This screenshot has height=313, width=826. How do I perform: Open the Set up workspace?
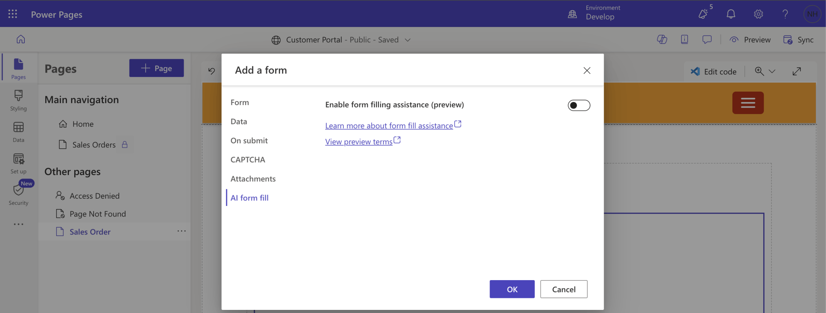[18, 163]
